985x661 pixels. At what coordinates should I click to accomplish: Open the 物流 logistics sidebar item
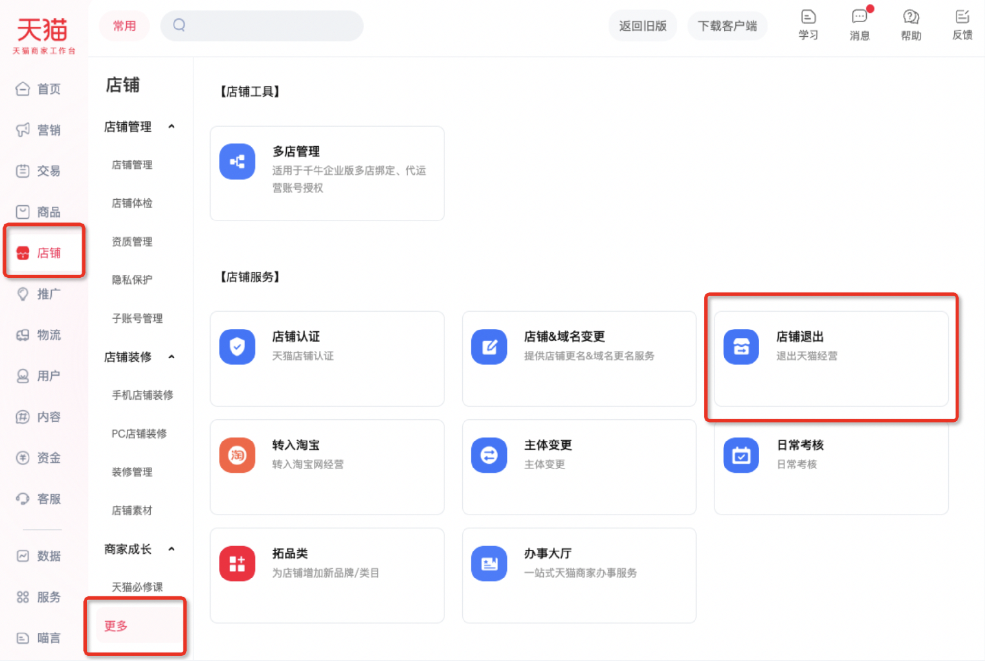(38, 334)
